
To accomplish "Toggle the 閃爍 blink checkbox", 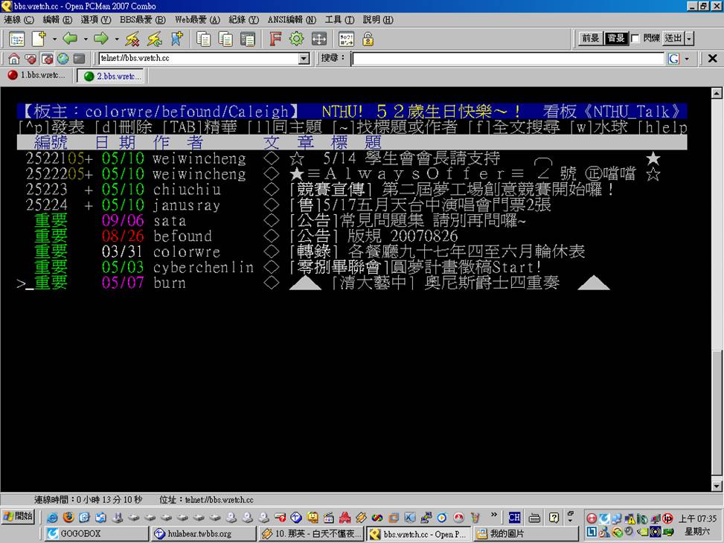I will (635, 39).
